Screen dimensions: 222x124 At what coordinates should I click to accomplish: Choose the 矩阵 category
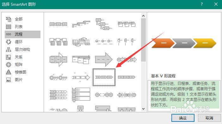pos(22,65)
